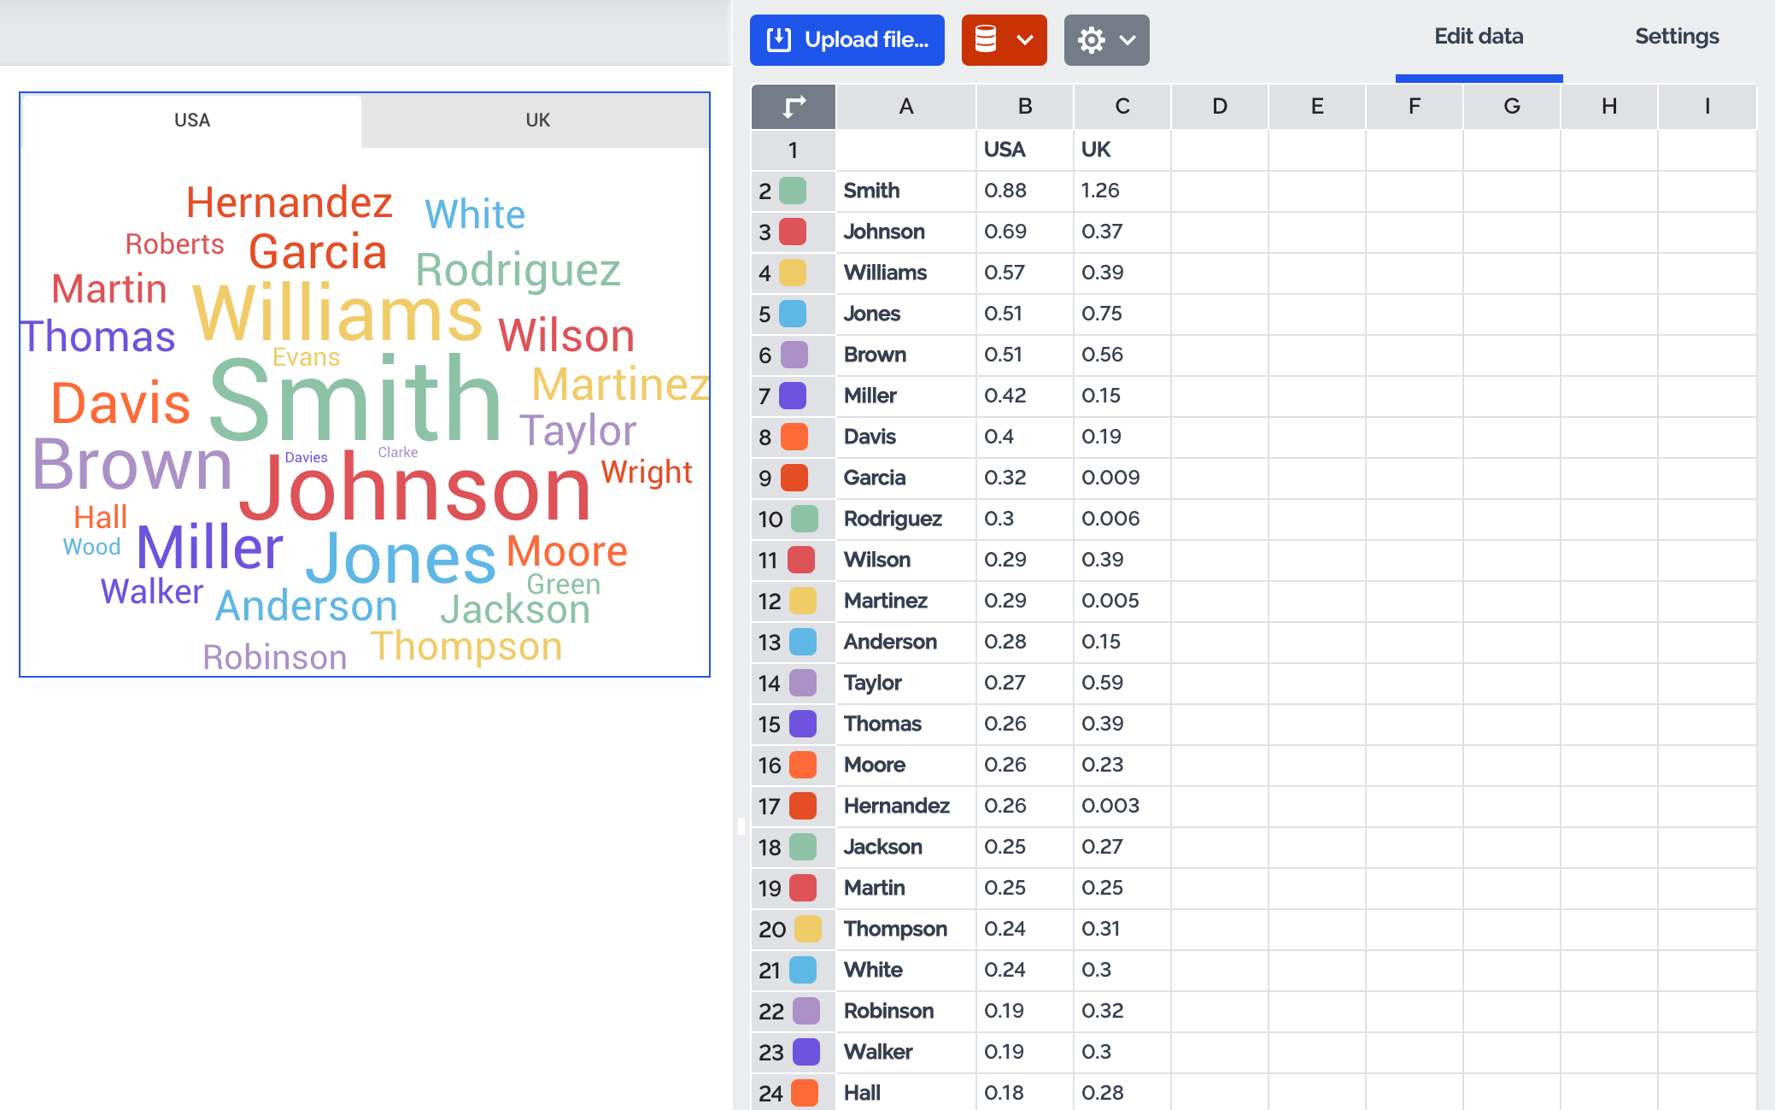Open the chevron next to gear icon
This screenshot has width=1775, height=1110.
(x=1128, y=40)
